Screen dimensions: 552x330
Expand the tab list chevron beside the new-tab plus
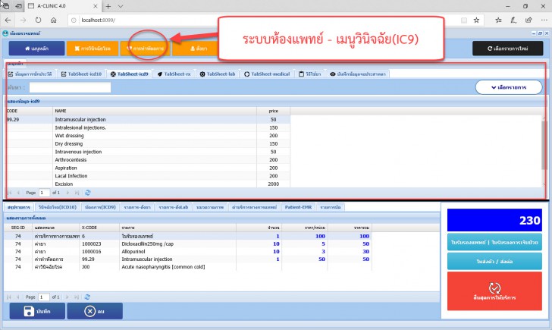point(121,6)
